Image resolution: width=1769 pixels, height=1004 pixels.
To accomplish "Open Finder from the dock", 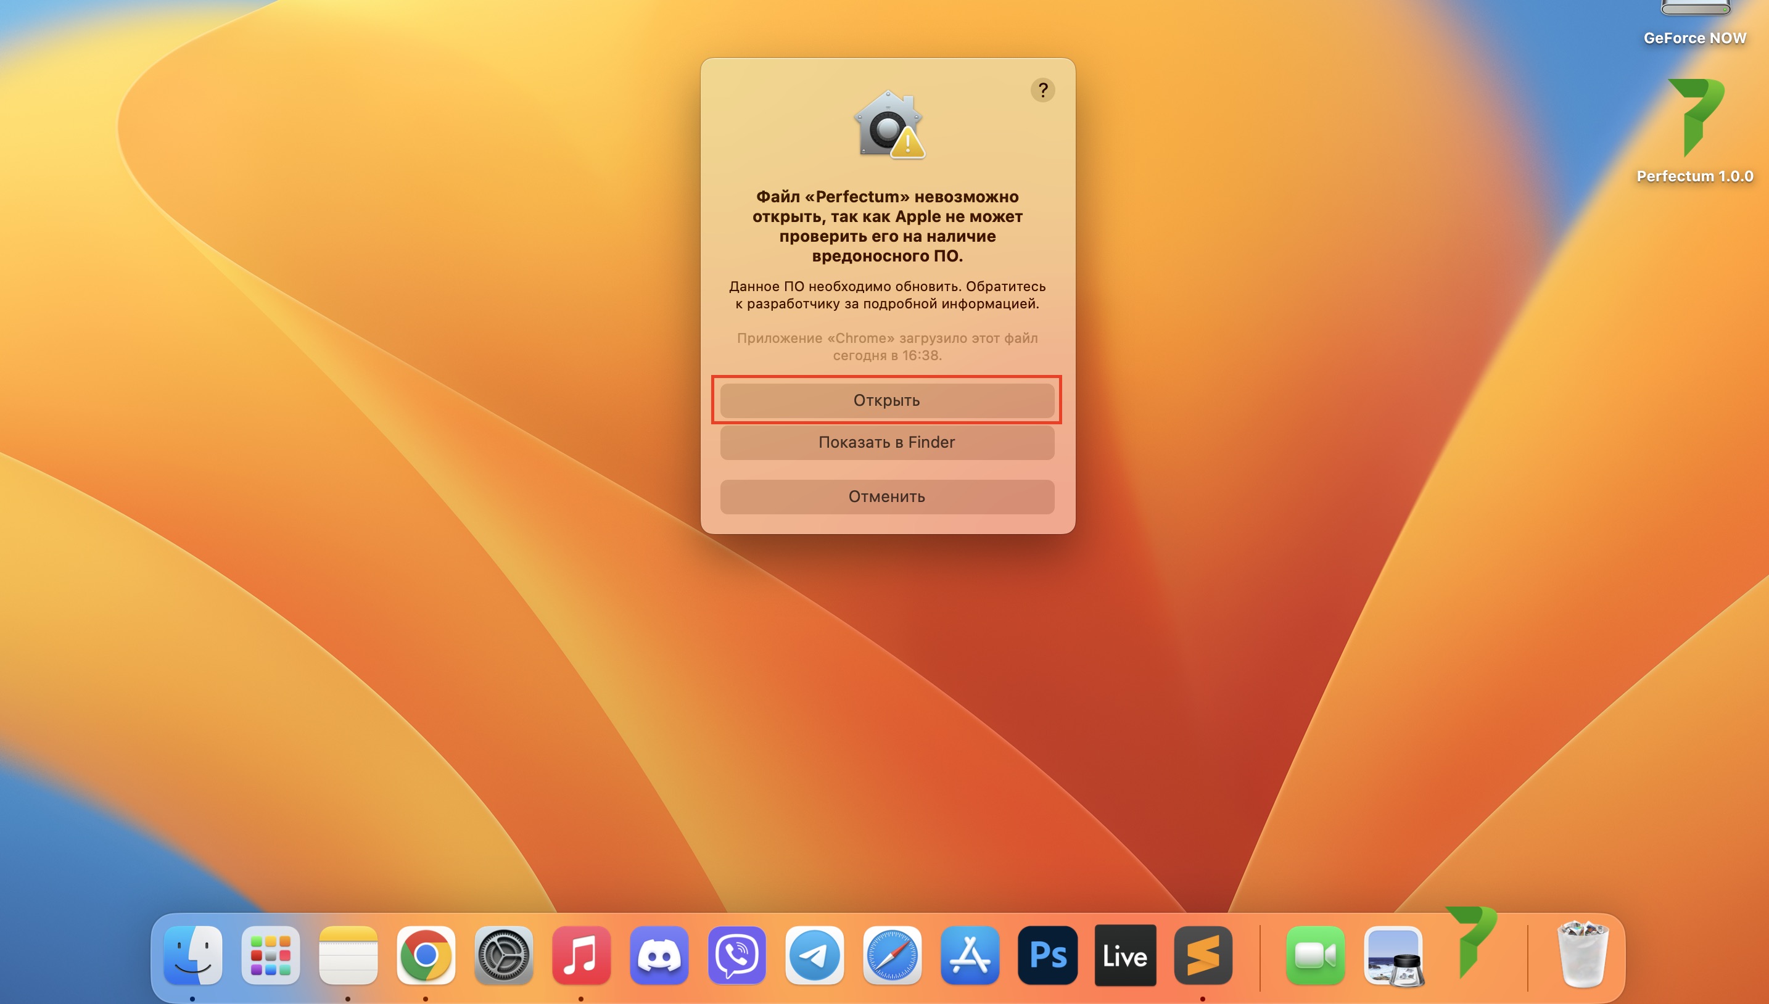I will [193, 956].
